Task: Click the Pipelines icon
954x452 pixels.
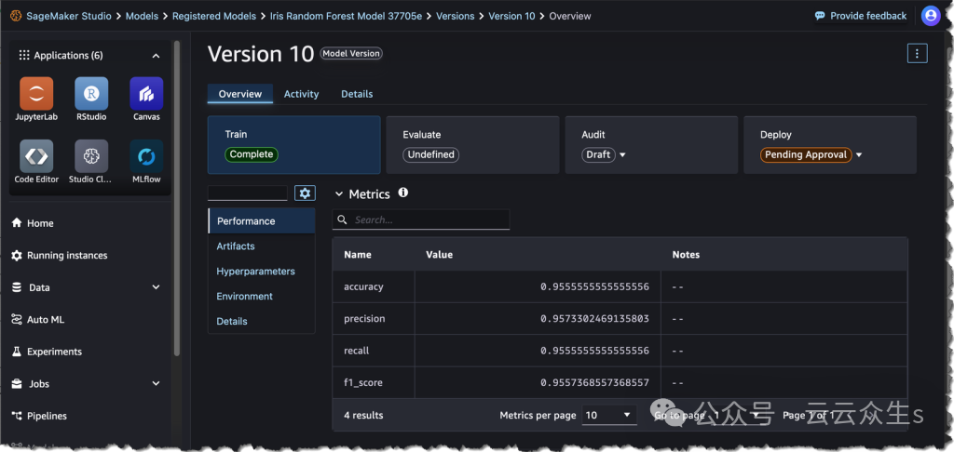Action: [17, 416]
